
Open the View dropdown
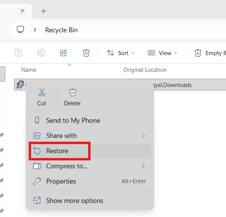click(x=162, y=53)
